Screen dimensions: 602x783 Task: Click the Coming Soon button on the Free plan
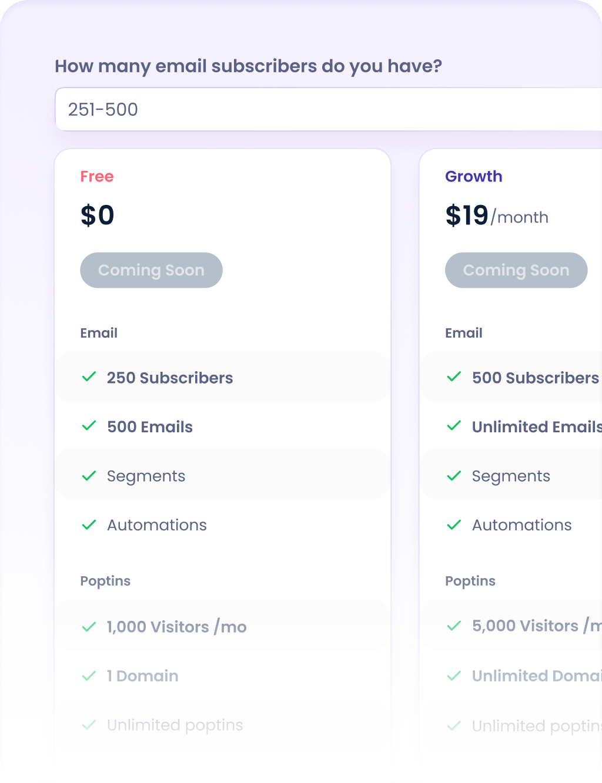151,270
